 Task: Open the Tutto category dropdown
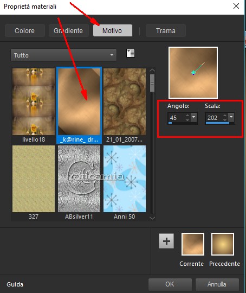pos(63,55)
